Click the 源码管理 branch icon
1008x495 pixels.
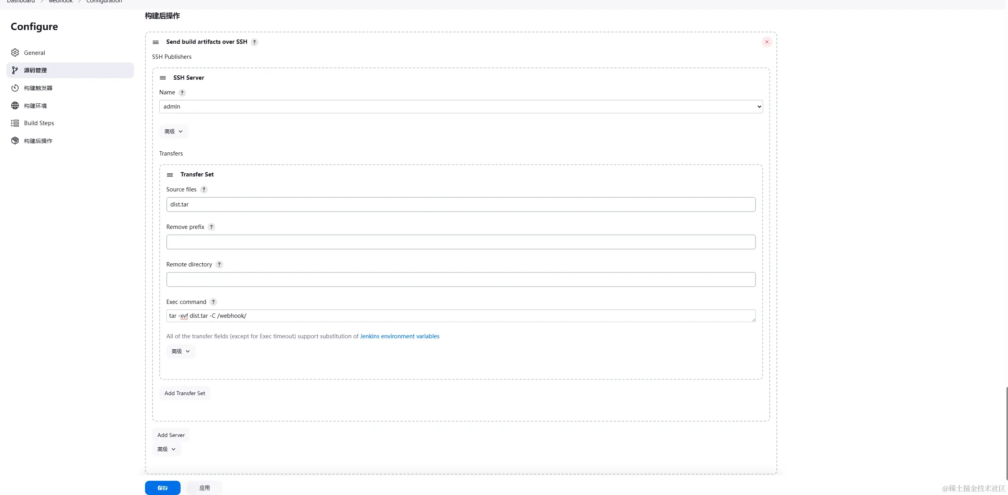[x=15, y=70]
